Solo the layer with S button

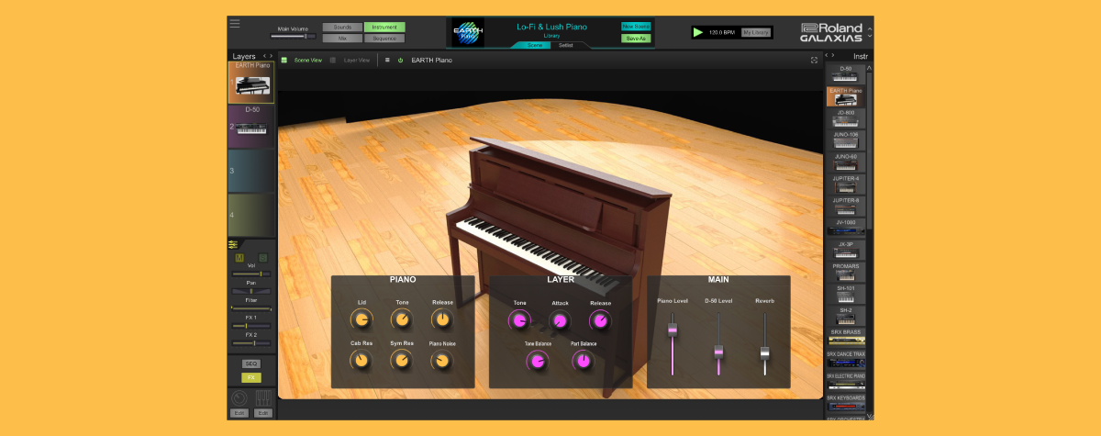[x=262, y=258]
